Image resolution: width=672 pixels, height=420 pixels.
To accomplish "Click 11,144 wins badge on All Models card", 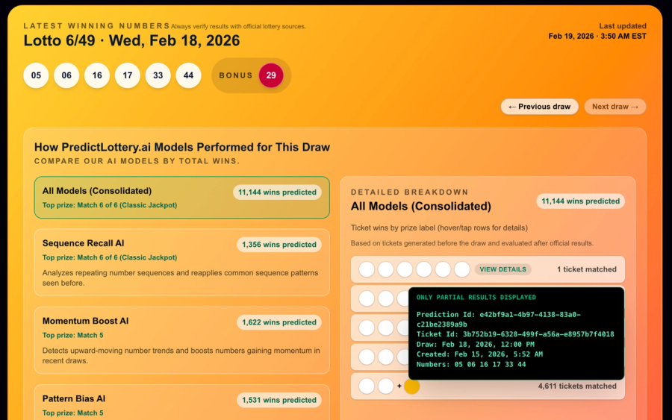I will tap(277, 192).
